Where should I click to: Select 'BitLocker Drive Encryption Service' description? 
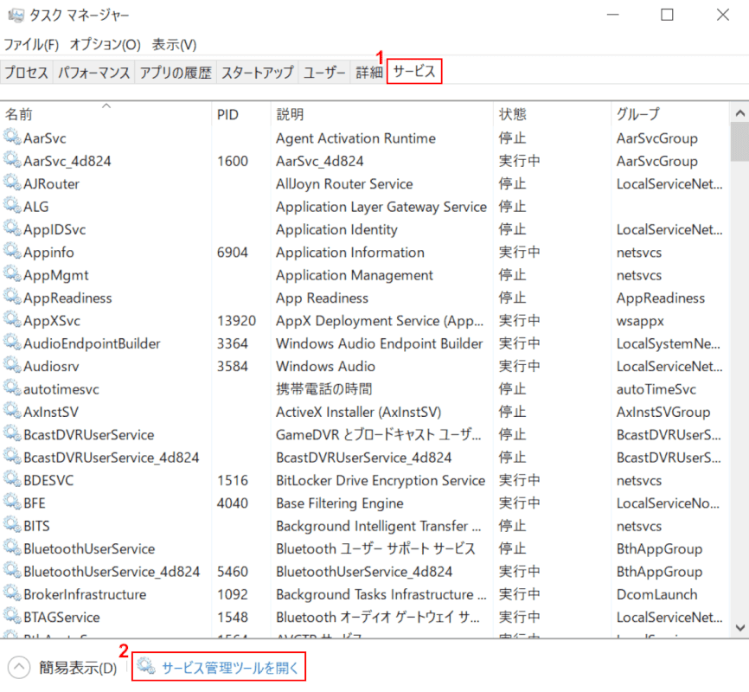coord(381,480)
